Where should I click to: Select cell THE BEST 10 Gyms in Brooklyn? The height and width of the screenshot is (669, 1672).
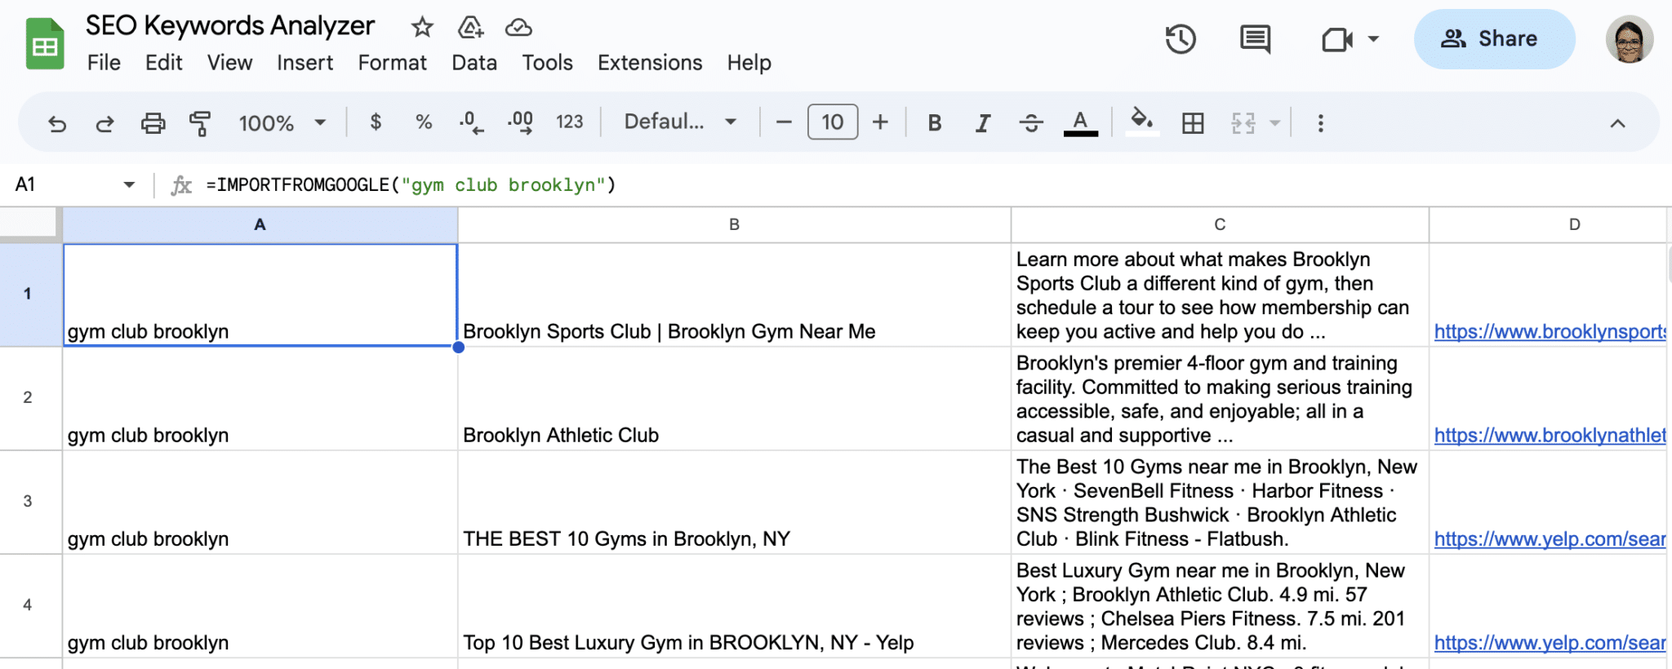coord(734,502)
